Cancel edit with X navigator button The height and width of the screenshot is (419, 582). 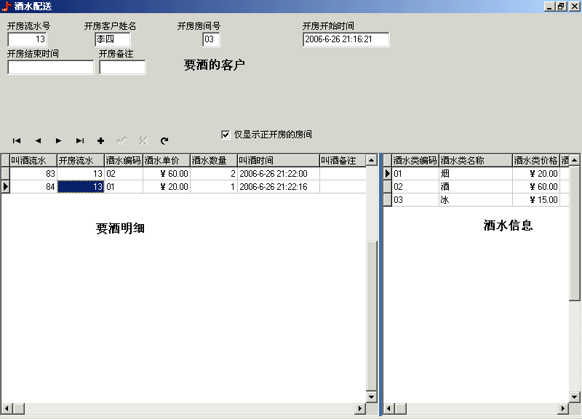pyautogui.click(x=143, y=140)
